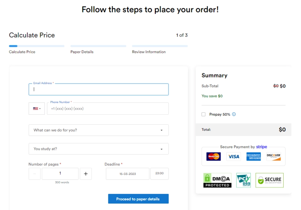Click the Discover card logo
The image size is (301, 210).
[x=274, y=156]
